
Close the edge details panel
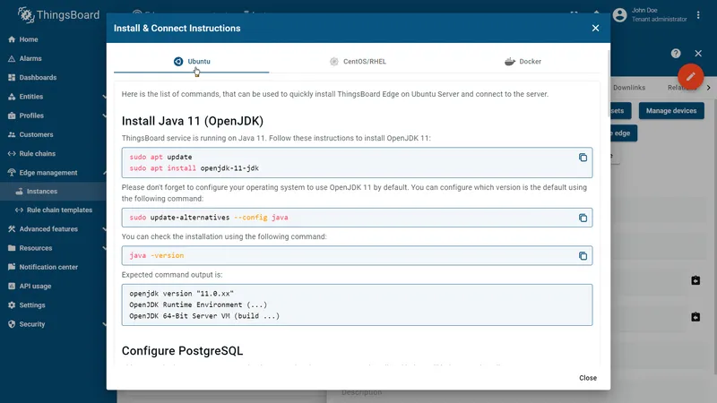(698, 54)
